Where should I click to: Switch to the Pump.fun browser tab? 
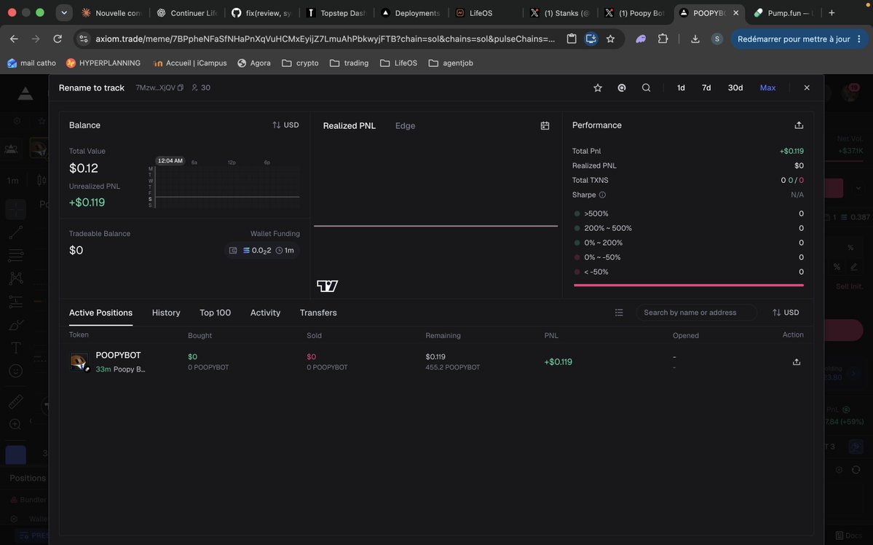pyautogui.click(x=783, y=13)
